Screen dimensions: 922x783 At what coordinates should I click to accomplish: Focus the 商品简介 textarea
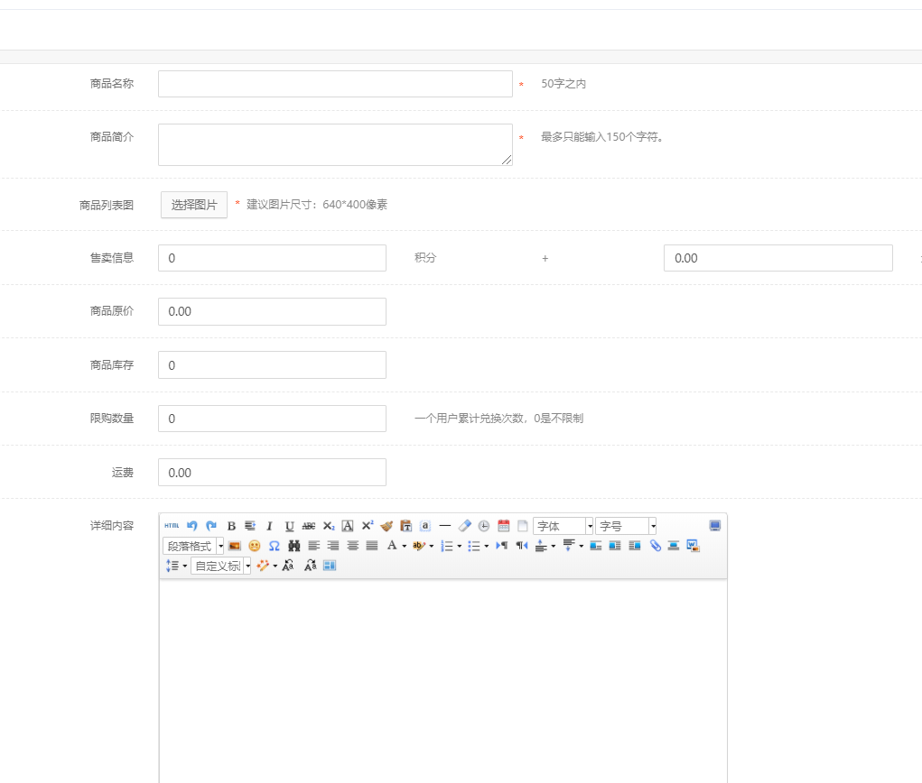(x=335, y=144)
